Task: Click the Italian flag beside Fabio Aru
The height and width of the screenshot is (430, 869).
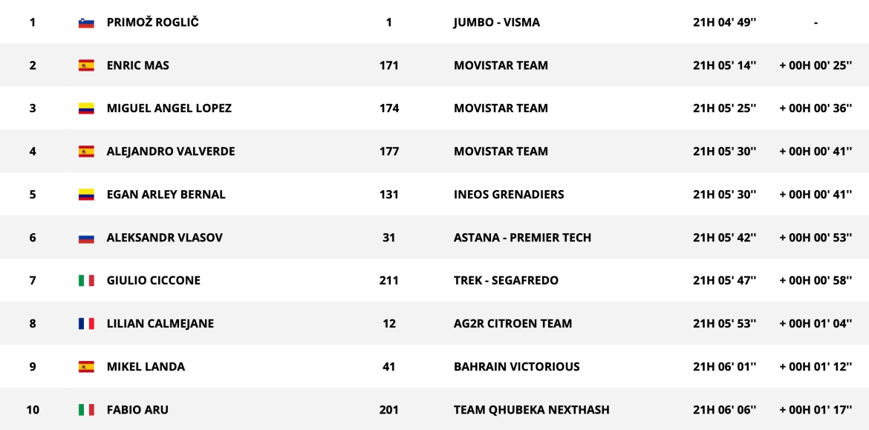Action: pyautogui.click(x=86, y=410)
